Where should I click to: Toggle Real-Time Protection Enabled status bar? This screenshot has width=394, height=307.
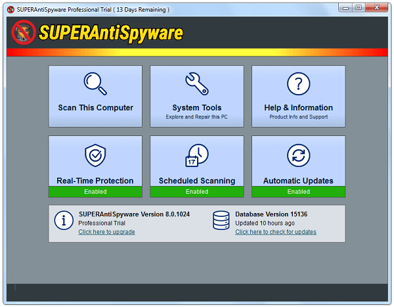(x=95, y=191)
